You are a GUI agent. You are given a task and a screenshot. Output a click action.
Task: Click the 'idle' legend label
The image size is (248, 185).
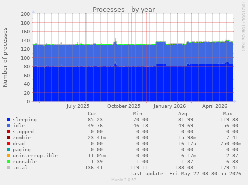coord(19,126)
